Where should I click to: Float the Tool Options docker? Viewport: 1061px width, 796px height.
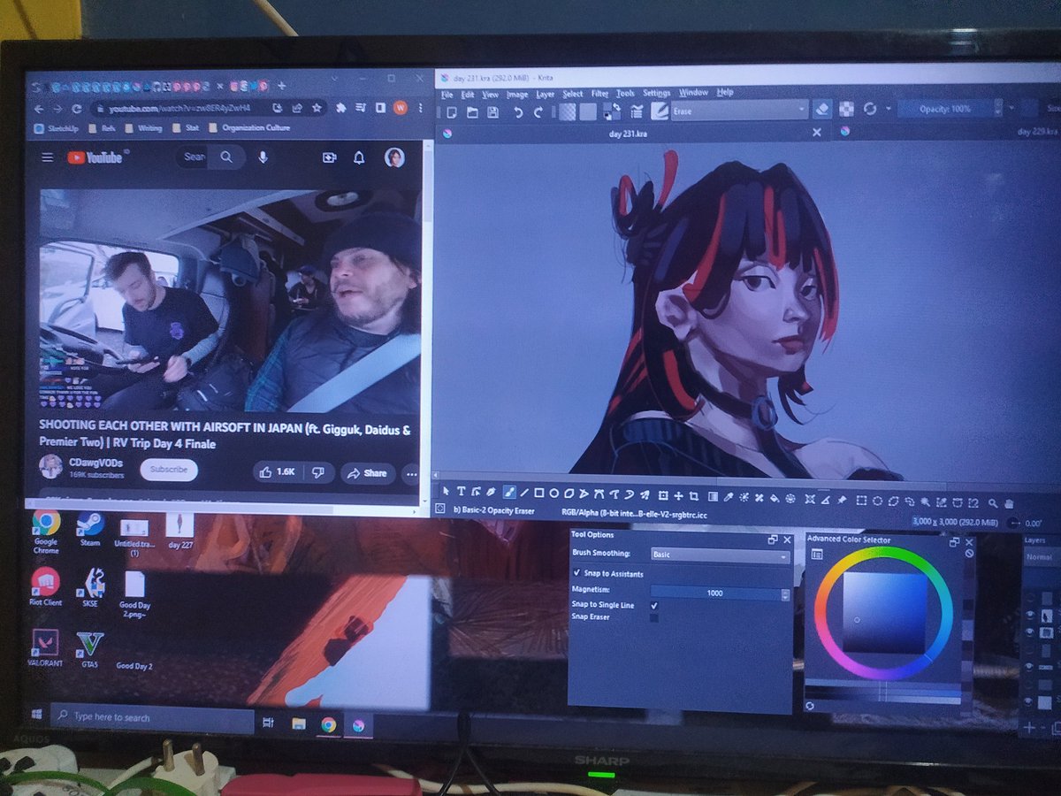[x=773, y=539]
